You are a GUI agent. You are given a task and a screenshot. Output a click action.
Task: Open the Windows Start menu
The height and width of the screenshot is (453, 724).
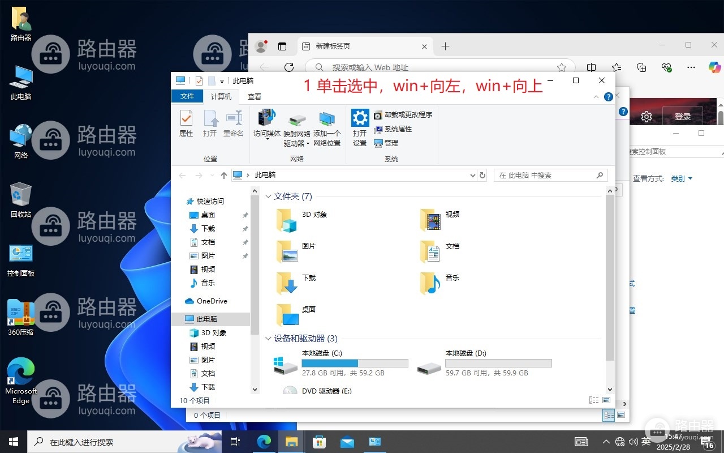[x=14, y=442]
